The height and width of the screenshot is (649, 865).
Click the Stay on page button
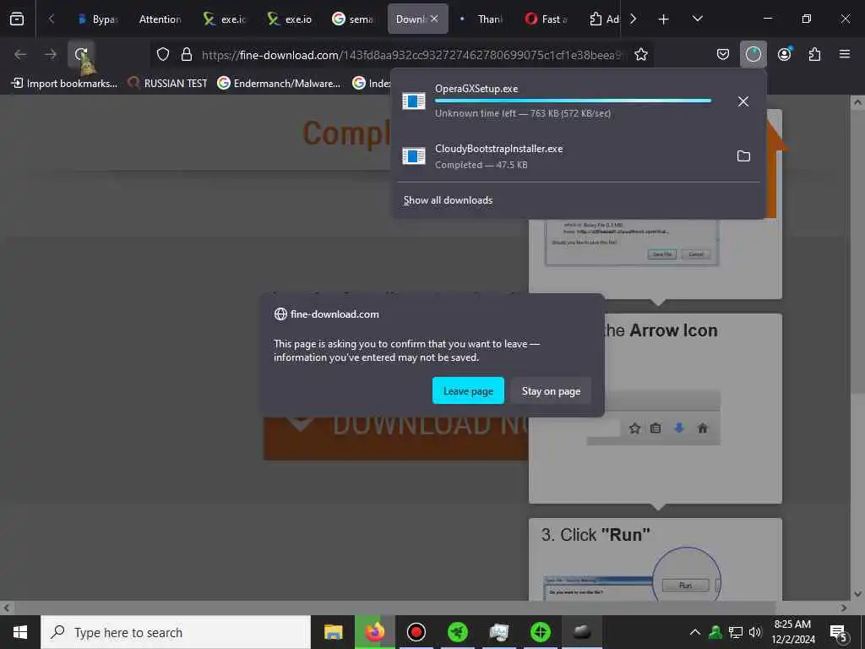(551, 390)
